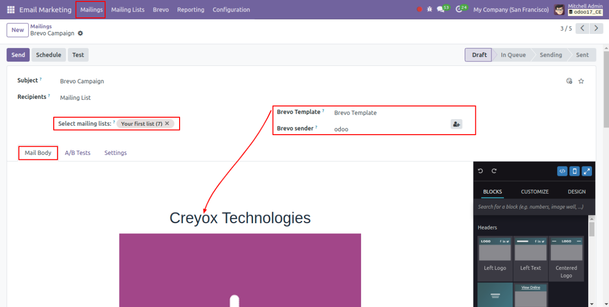The image size is (609, 307).
Task: Toggle the code view editor icon
Action: [x=562, y=171]
